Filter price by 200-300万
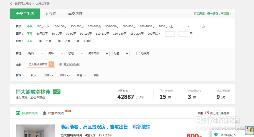This screenshot has width=254, height=137. pyautogui.click(x=94, y=26)
